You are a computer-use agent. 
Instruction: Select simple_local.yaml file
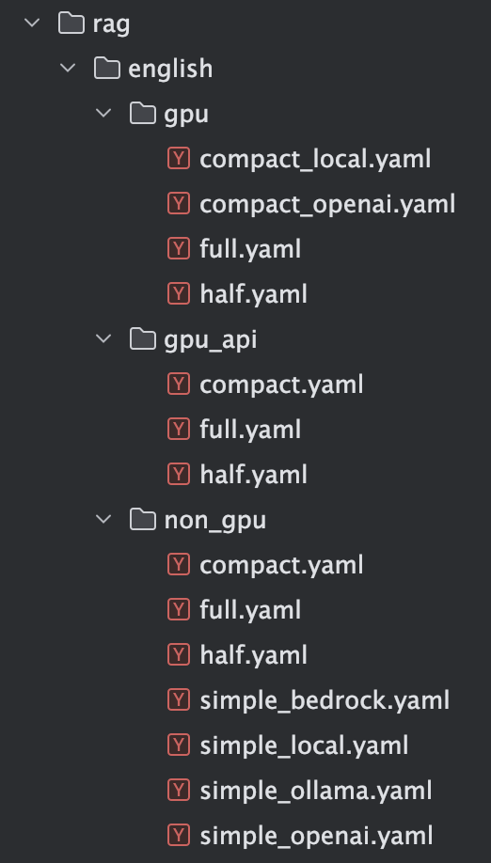pyautogui.click(x=304, y=746)
